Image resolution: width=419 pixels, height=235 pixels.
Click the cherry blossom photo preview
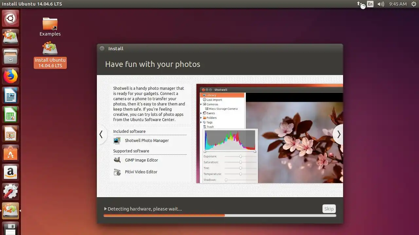pos(300,143)
